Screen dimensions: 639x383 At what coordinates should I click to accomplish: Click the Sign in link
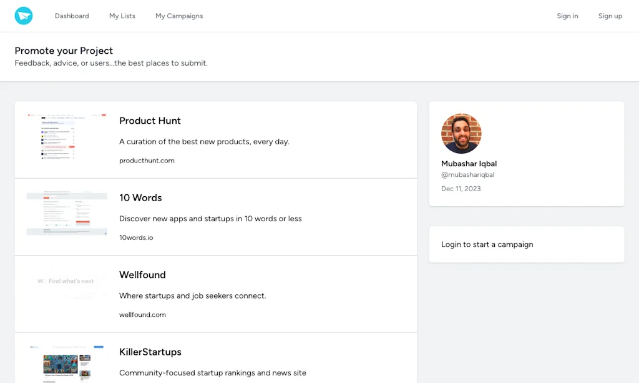click(x=567, y=16)
